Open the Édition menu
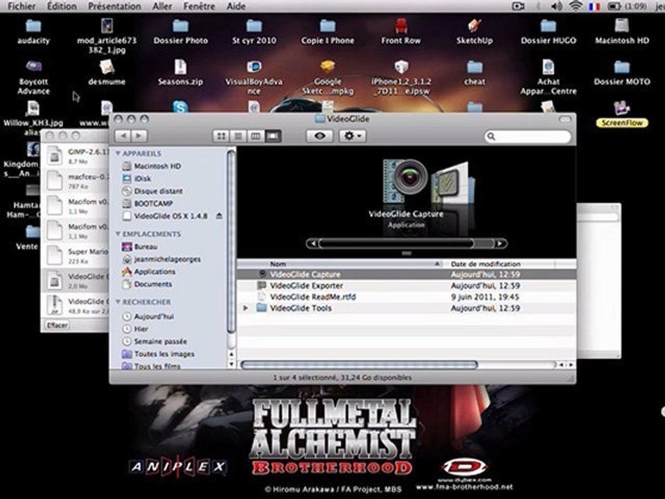Screen dimensions: 665x499 [62, 6]
